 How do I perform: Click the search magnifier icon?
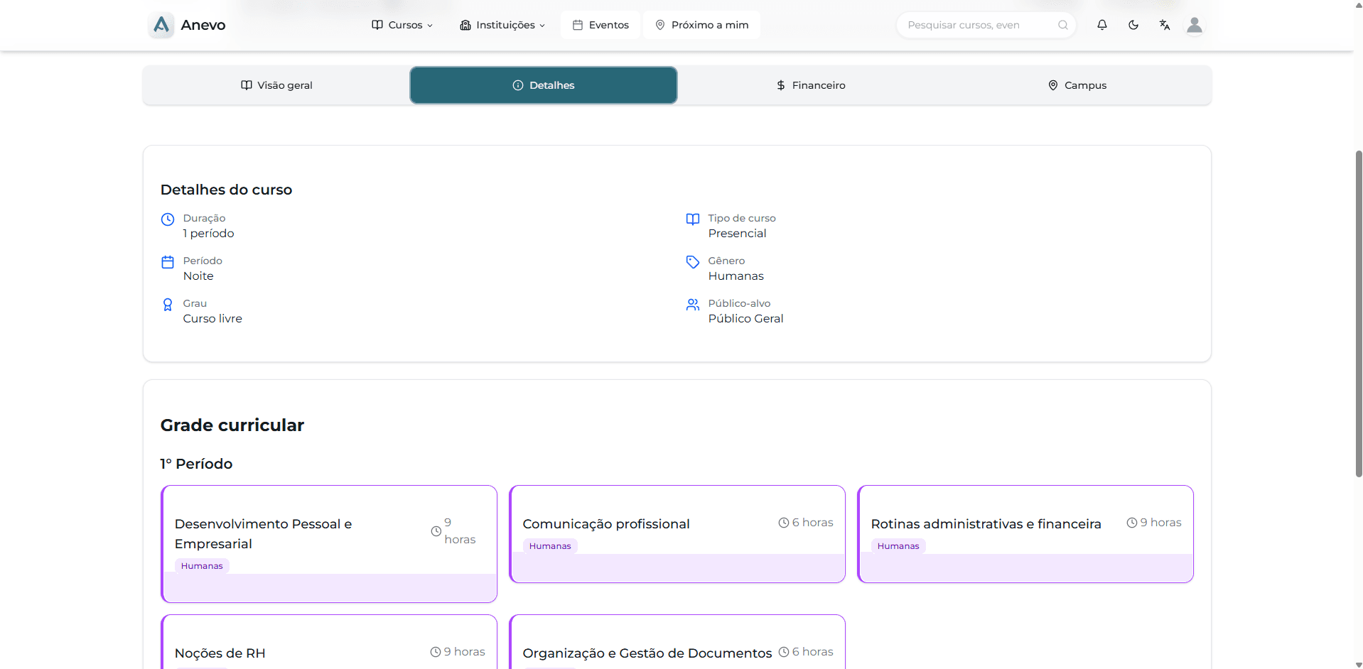coord(1062,25)
